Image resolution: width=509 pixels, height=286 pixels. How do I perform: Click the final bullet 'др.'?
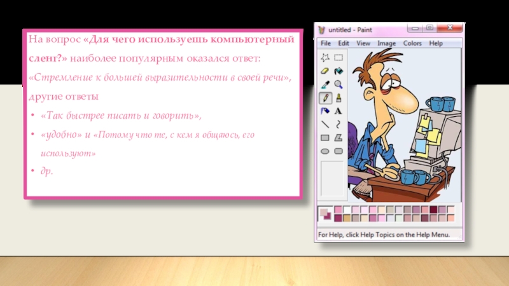pos(46,171)
